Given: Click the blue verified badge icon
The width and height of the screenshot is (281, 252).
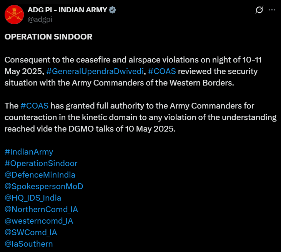Looking at the screenshot, I should pos(112,10).
